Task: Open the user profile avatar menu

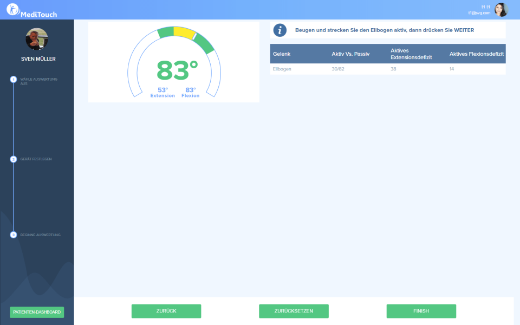Action: pos(501,10)
